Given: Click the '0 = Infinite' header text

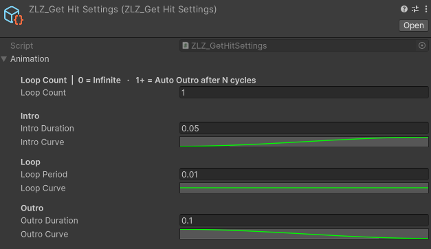Looking at the screenshot, I should [99, 80].
